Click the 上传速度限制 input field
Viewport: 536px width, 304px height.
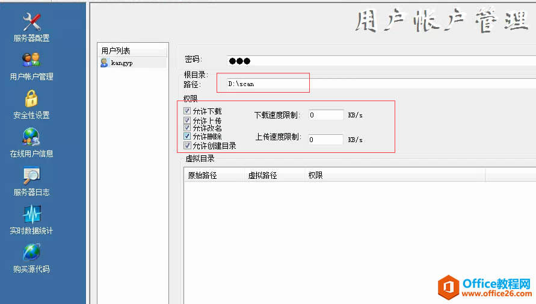[x=326, y=140]
